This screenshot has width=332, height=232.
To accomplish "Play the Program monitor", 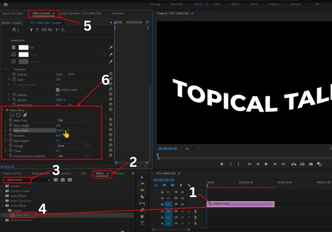I will click(x=266, y=164).
